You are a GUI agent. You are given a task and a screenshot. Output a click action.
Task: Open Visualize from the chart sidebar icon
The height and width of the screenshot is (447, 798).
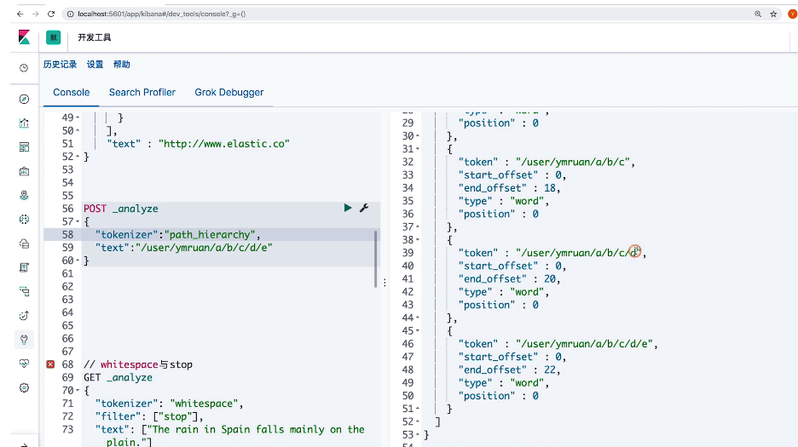tap(24, 123)
